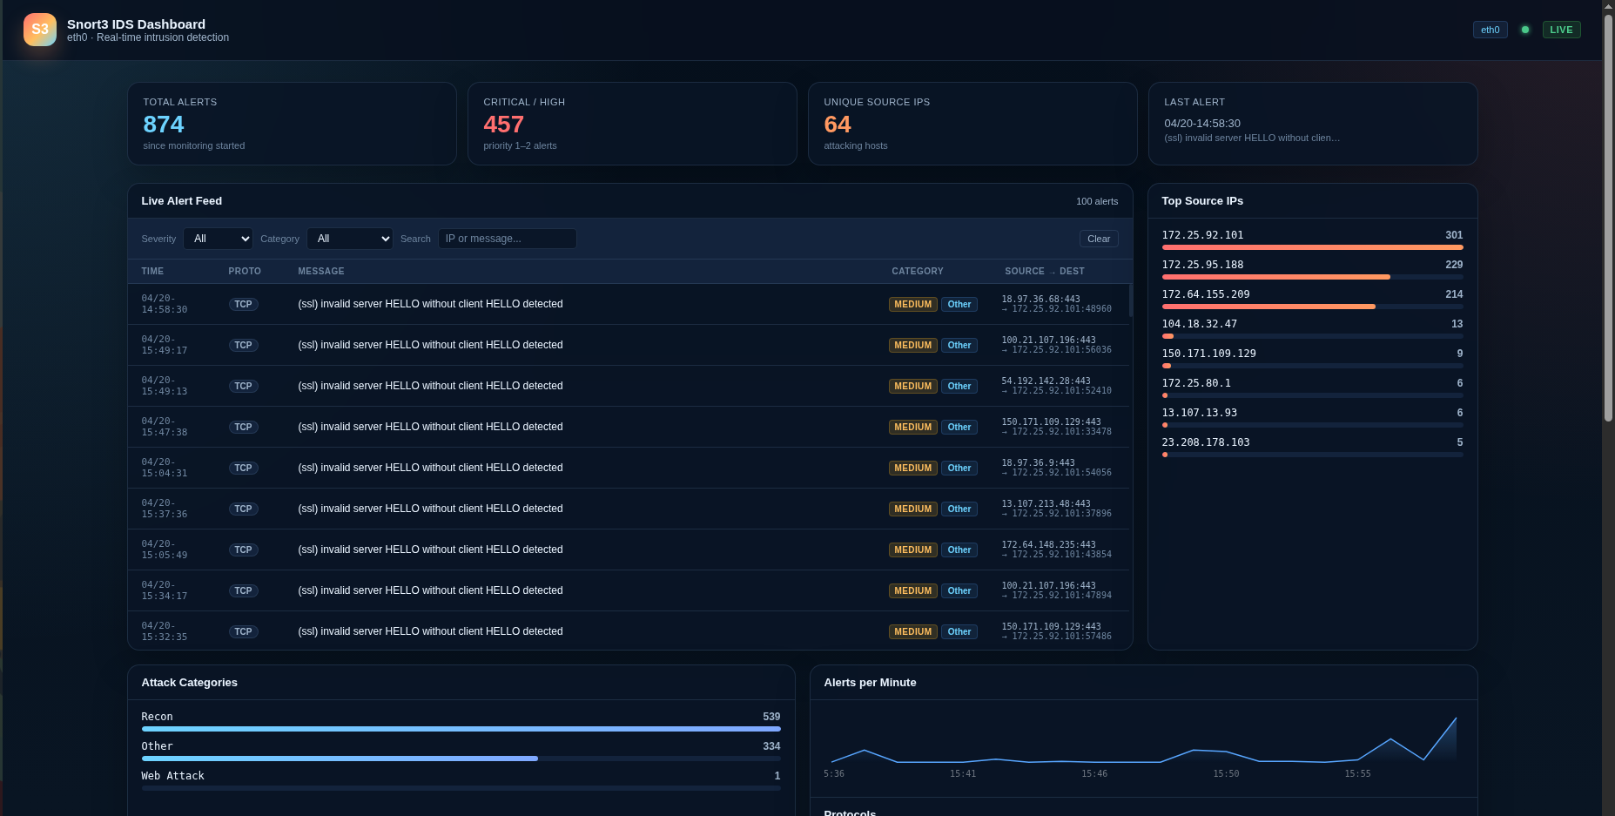
Task: Open the Severity filter dropdown
Action: (218, 238)
